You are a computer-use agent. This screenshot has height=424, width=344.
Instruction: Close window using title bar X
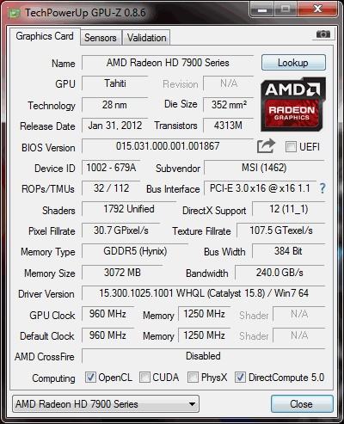point(317,9)
